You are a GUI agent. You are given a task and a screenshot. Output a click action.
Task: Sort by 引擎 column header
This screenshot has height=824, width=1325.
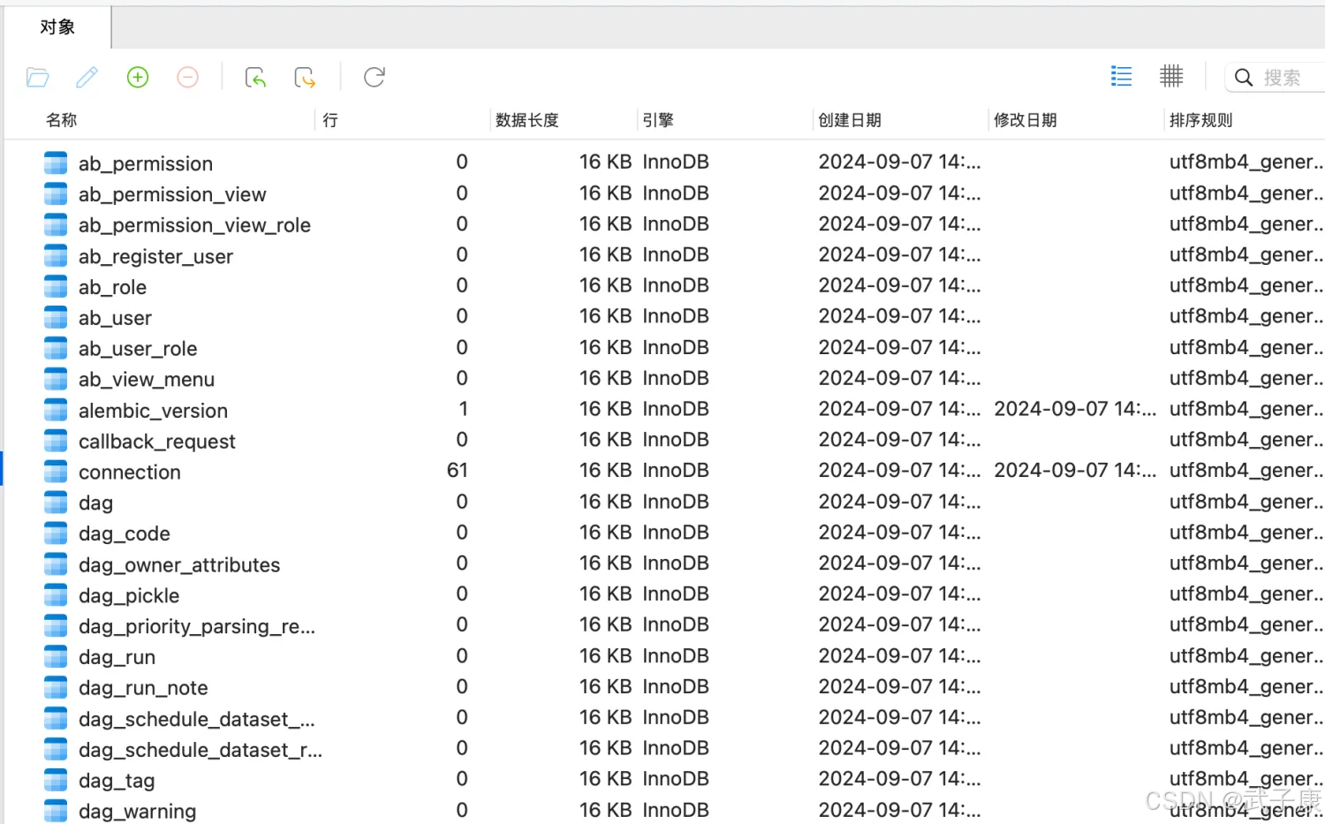(658, 120)
